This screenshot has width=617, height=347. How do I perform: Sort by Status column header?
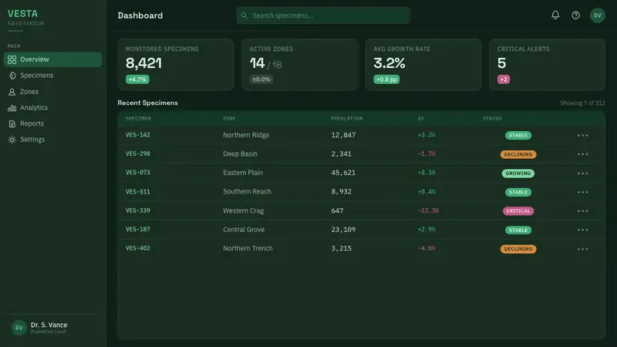(492, 119)
